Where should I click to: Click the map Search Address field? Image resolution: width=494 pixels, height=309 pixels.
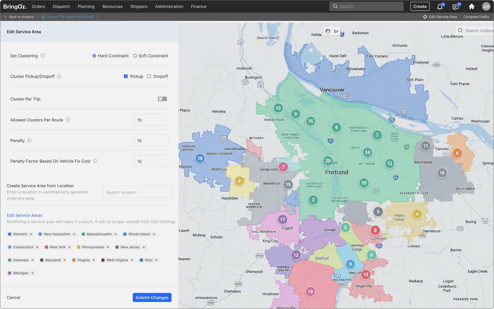pos(474,31)
